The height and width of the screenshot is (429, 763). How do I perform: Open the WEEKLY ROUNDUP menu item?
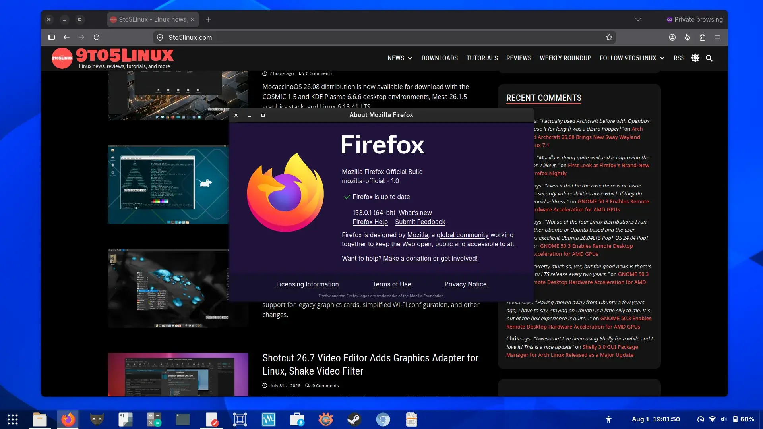coord(565,58)
